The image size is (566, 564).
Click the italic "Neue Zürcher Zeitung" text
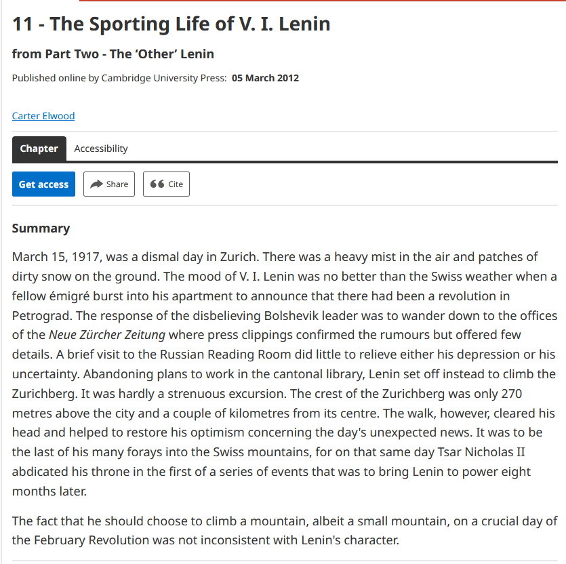(x=108, y=334)
